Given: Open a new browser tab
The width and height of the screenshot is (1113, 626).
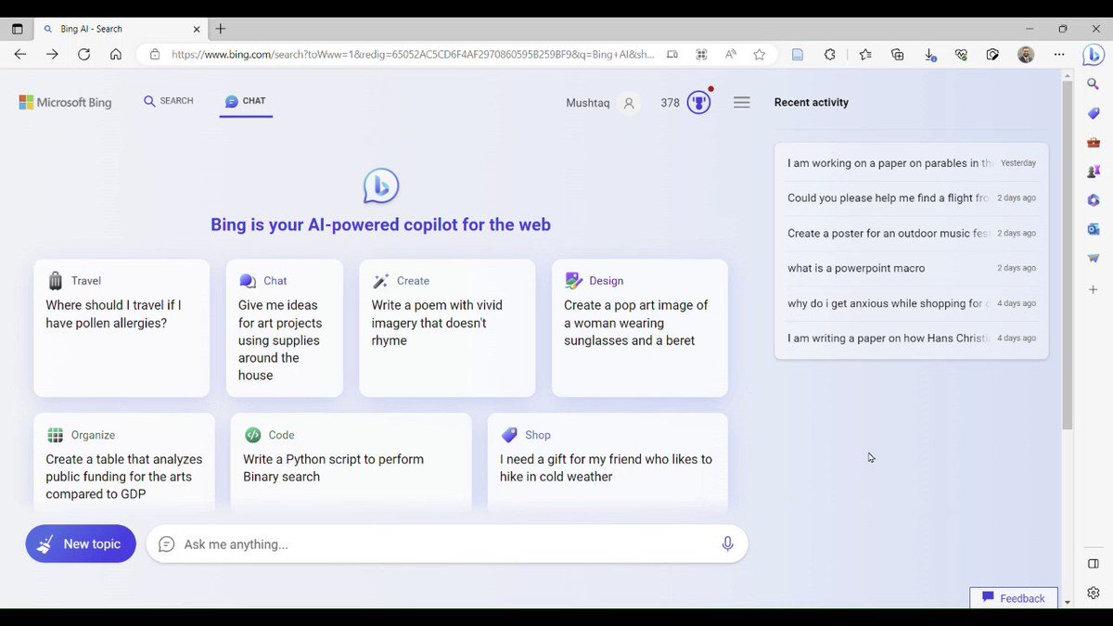Looking at the screenshot, I should [x=221, y=29].
